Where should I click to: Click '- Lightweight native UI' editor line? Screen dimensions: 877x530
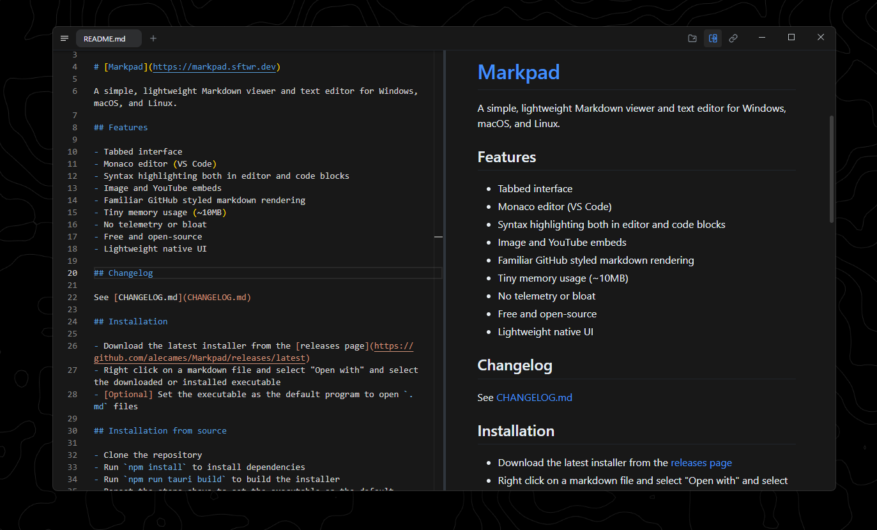(x=150, y=248)
